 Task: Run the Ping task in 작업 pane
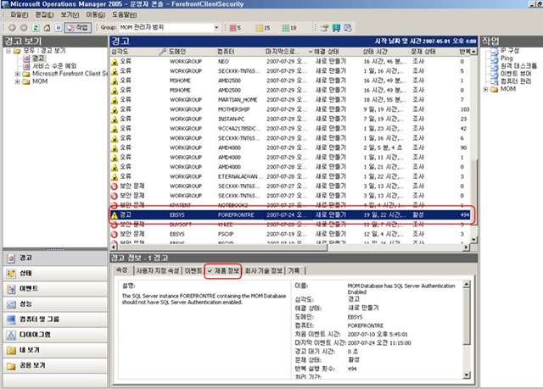coord(507,58)
